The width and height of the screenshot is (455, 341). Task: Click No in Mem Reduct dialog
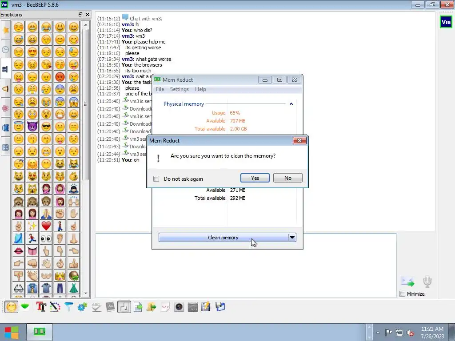tap(287, 178)
